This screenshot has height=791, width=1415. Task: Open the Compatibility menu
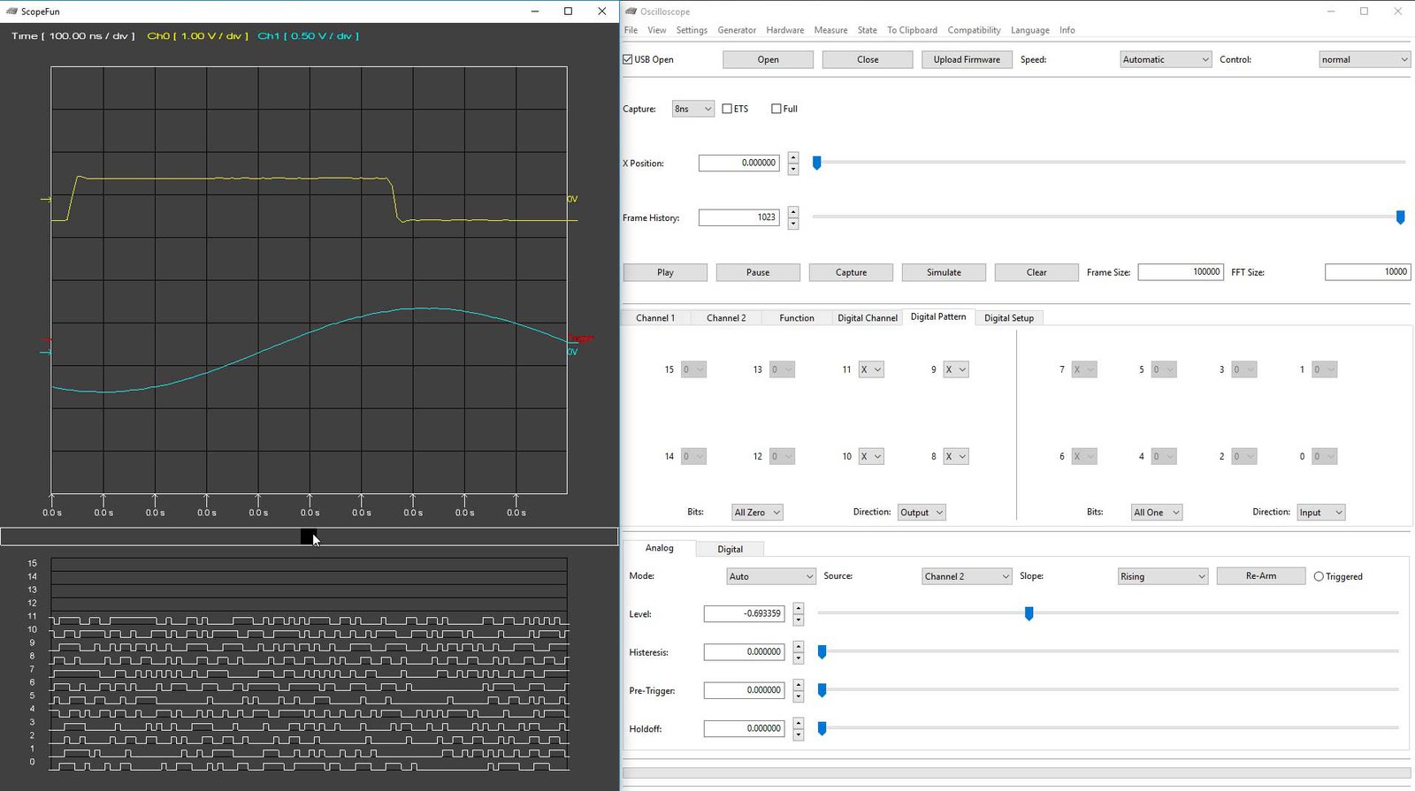click(974, 30)
